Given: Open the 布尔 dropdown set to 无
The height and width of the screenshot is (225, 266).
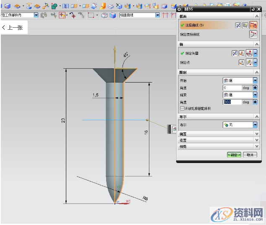Looking at the screenshot, I should pyautogui.click(x=255, y=125).
